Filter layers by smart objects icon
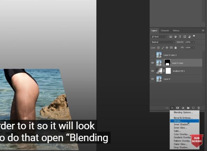This screenshot has height=151, width=207. coord(189,37)
